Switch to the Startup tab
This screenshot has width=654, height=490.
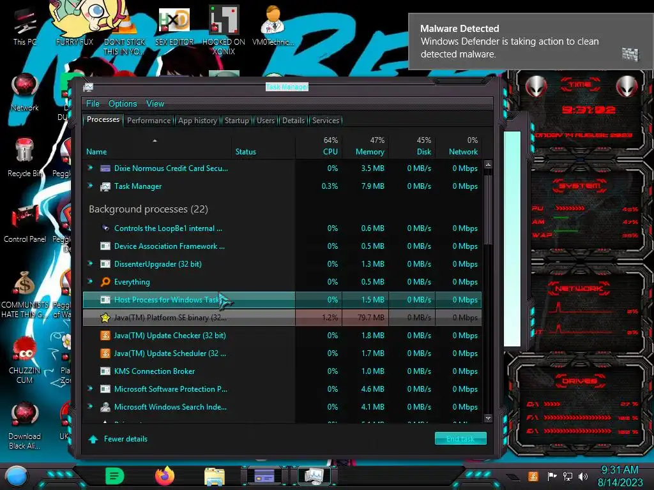click(x=236, y=121)
